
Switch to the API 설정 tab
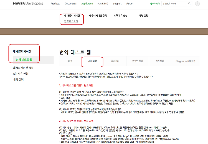click(92, 61)
